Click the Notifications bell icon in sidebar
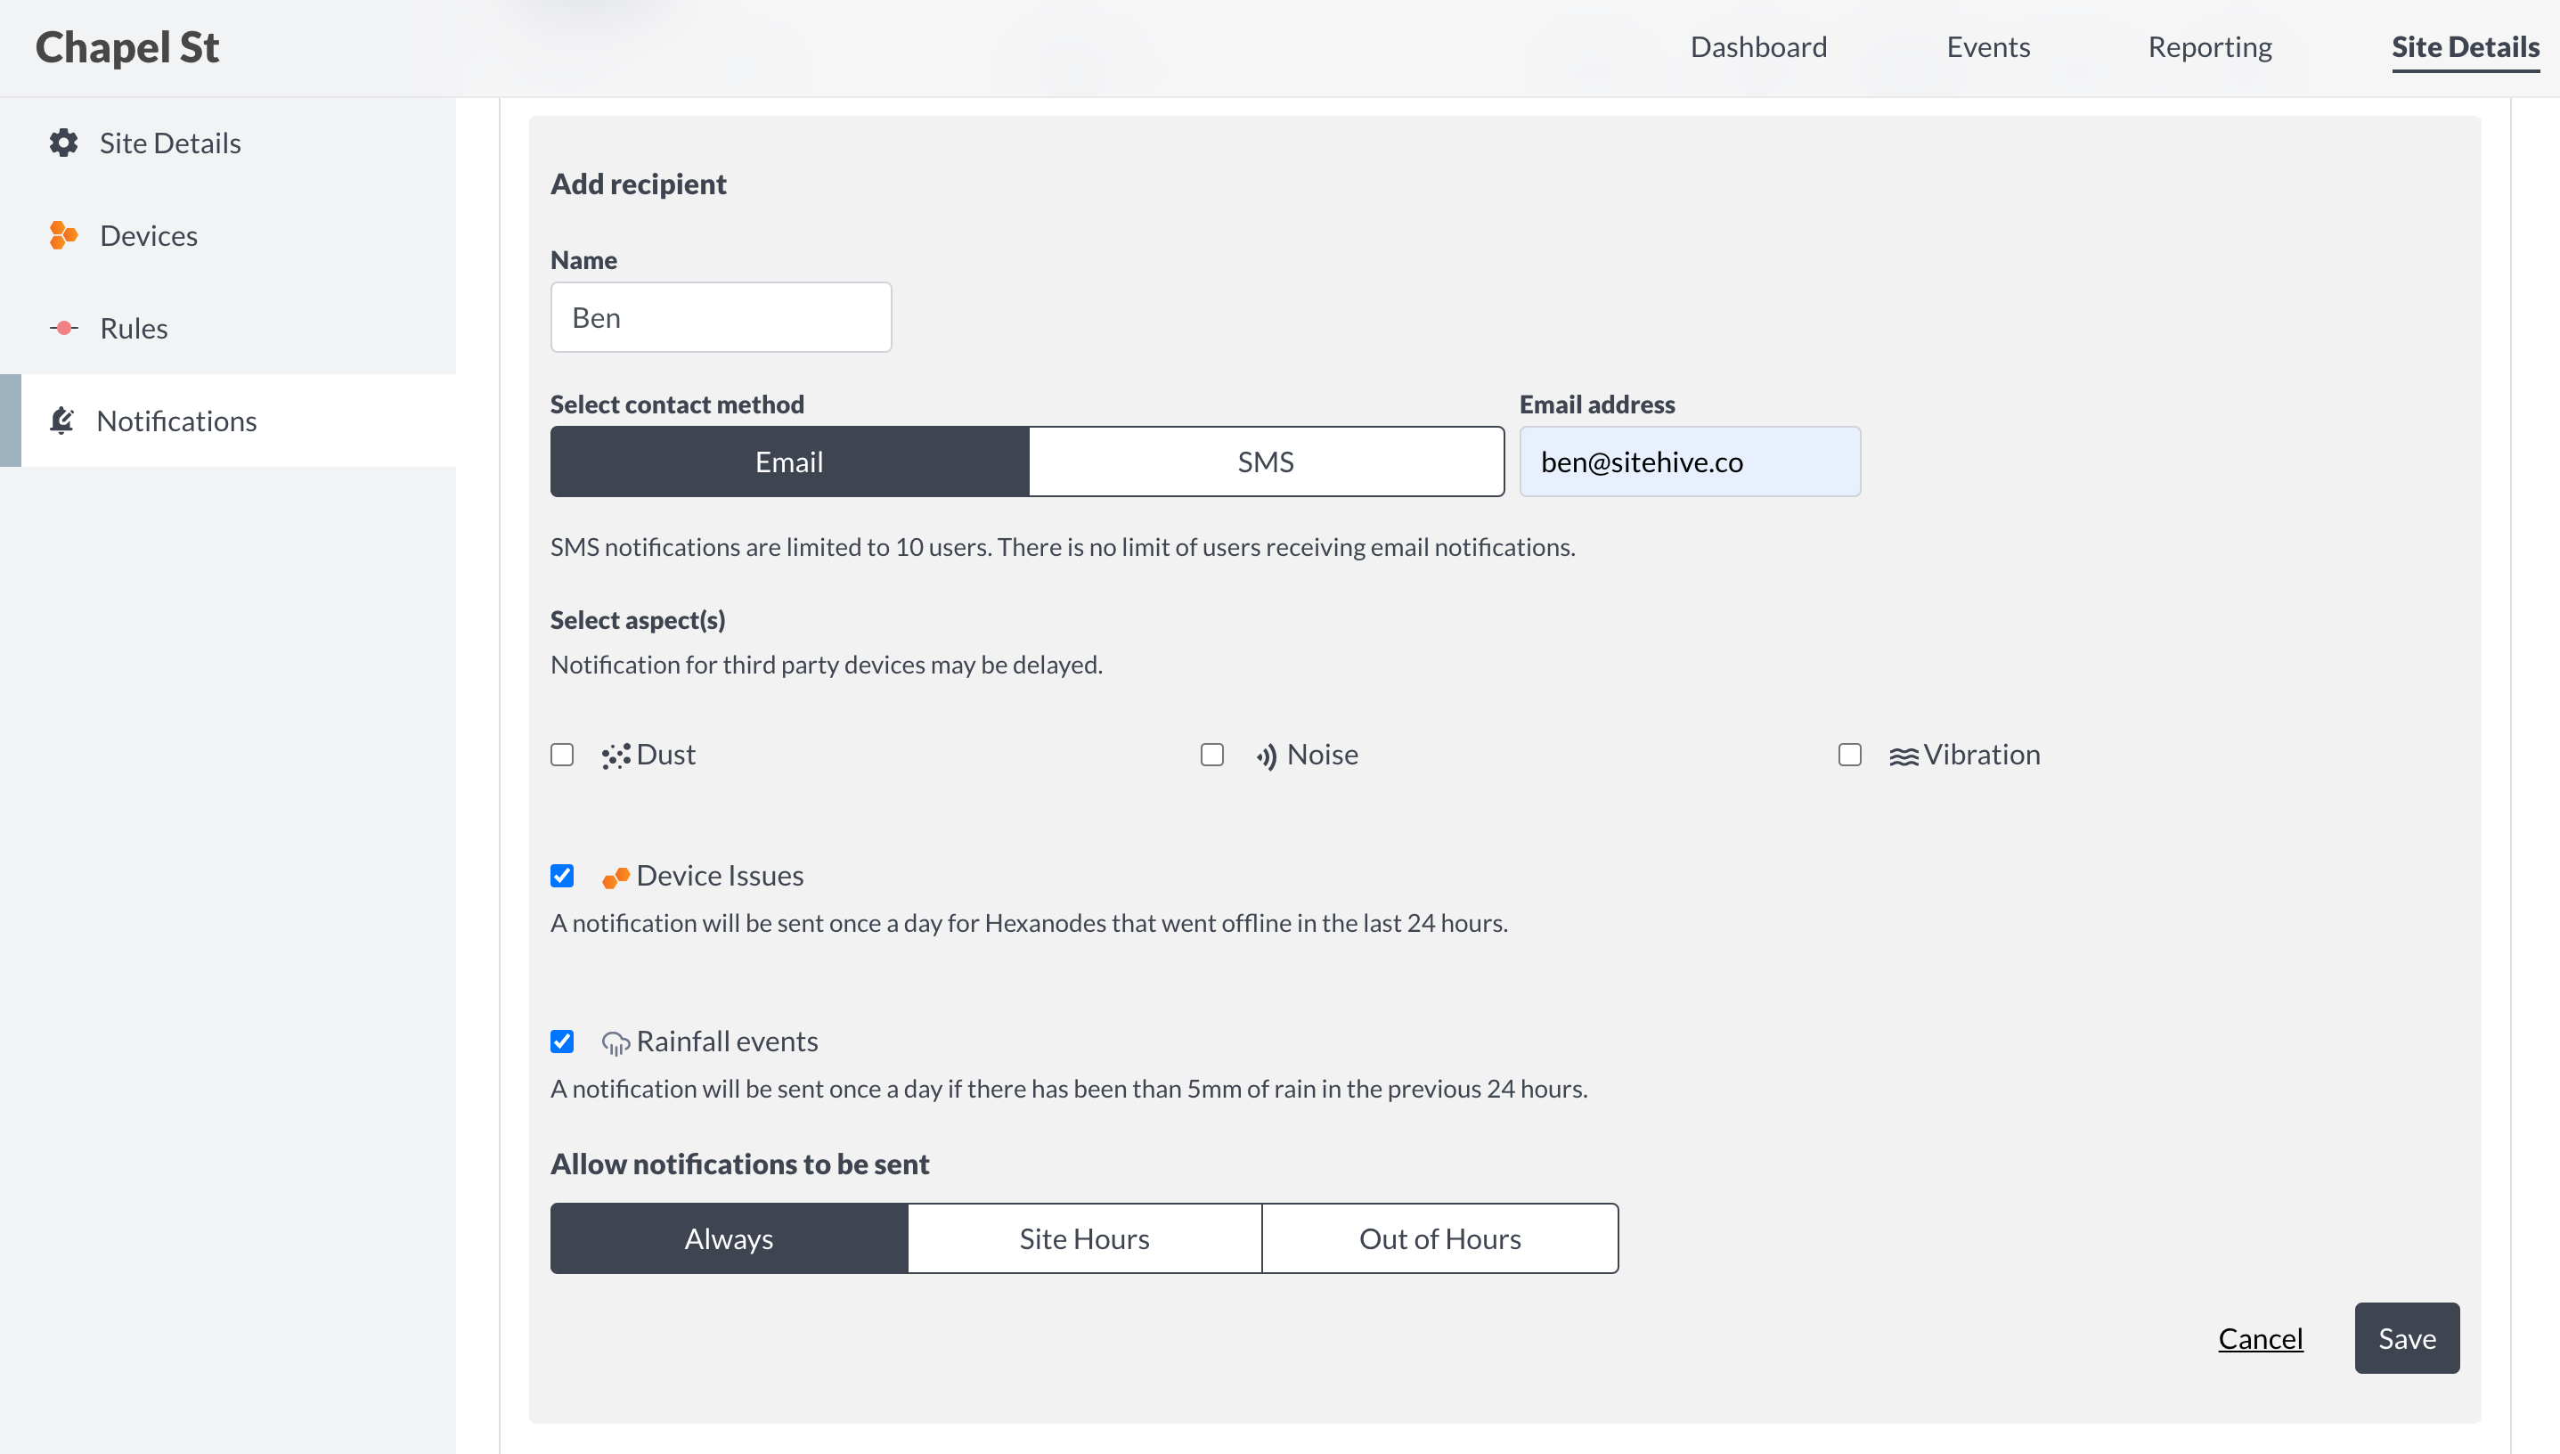Image resolution: width=2560 pixels, height=1454 pixels. tap(61, 421)
